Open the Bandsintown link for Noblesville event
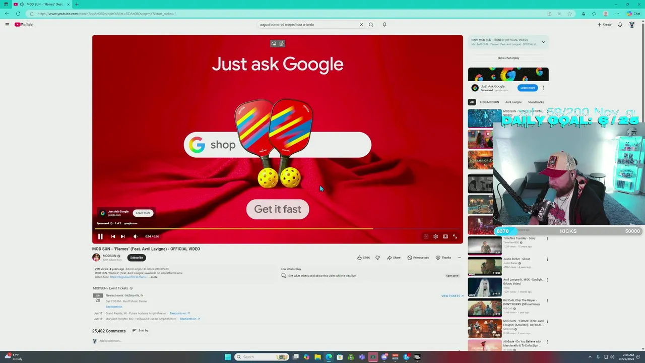 (x=114, y=307)
